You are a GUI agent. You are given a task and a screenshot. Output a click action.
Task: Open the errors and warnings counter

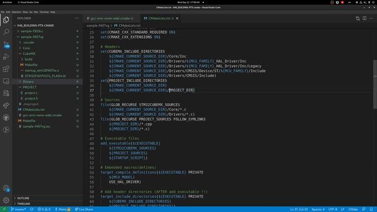(x=44, y=210)
